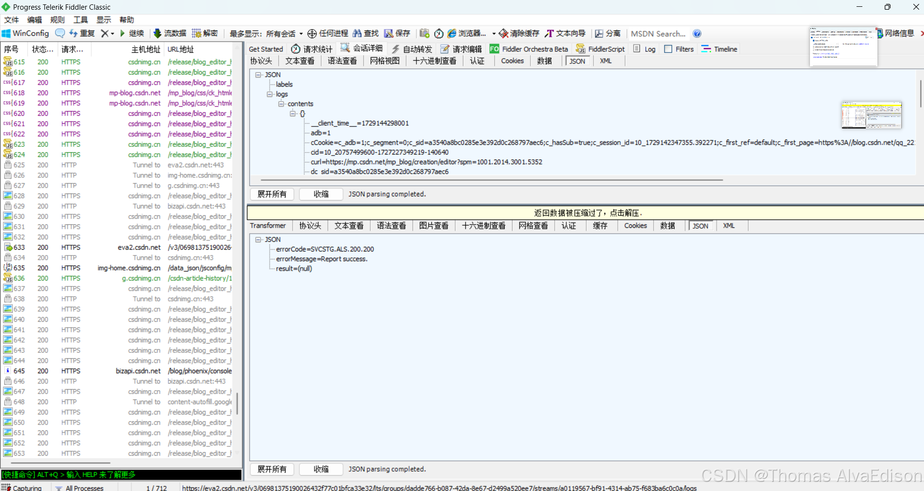
Task: Click the comment speech bubble icon
Action: tap(60, 33)
